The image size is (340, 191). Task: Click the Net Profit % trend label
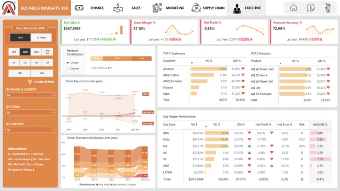click(148, 123)
